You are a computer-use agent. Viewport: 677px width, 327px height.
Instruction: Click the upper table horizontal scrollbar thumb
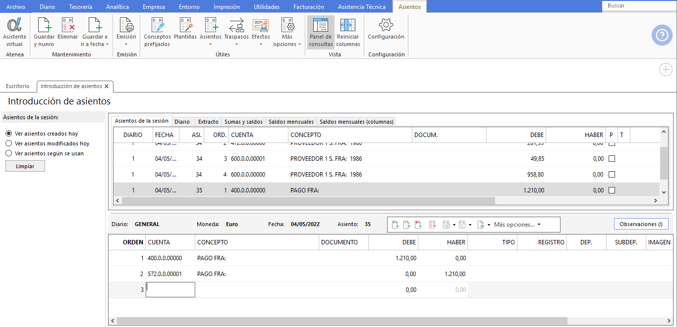[x=308, y=200]
